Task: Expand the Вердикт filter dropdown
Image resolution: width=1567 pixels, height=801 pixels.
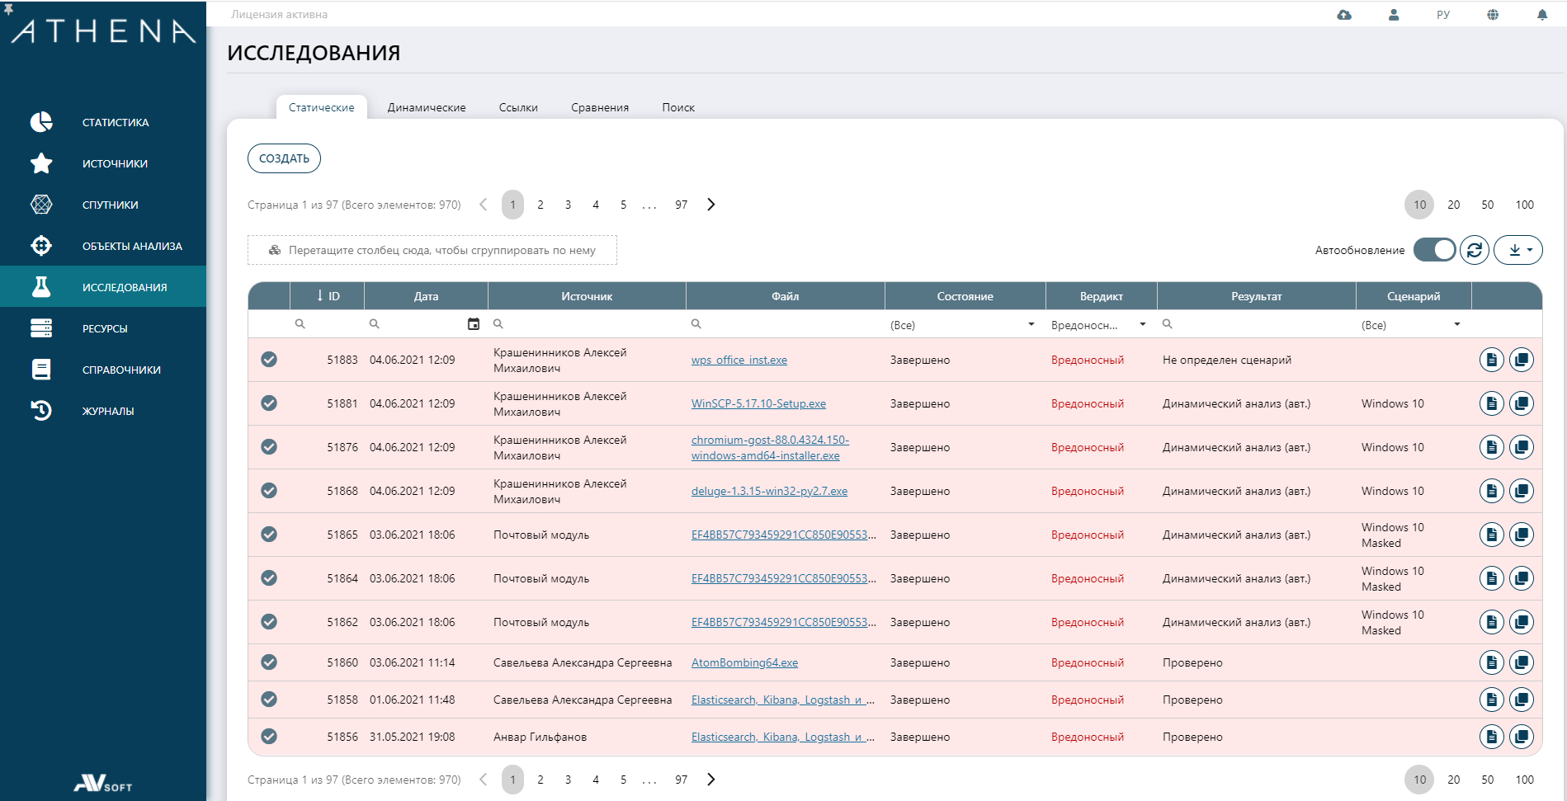Action: (1142, 325)
